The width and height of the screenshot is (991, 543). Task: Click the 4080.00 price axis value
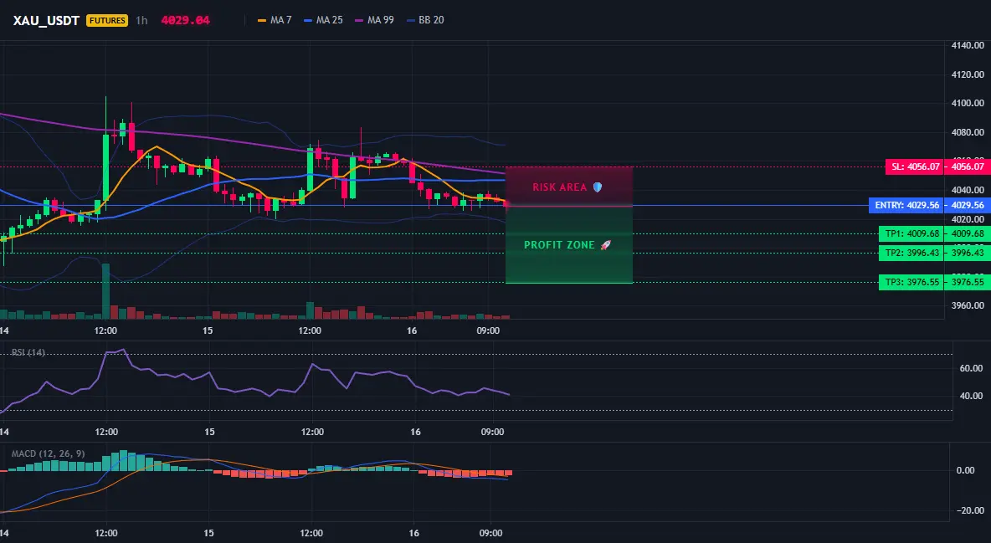tap(968, 132)
